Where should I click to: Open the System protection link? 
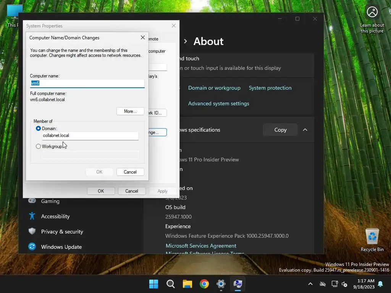pos(270,88)
